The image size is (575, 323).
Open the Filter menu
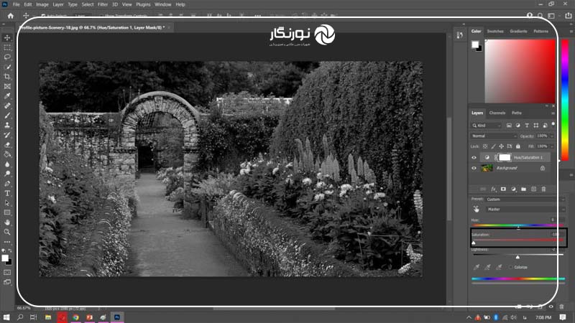pos(103,4)
